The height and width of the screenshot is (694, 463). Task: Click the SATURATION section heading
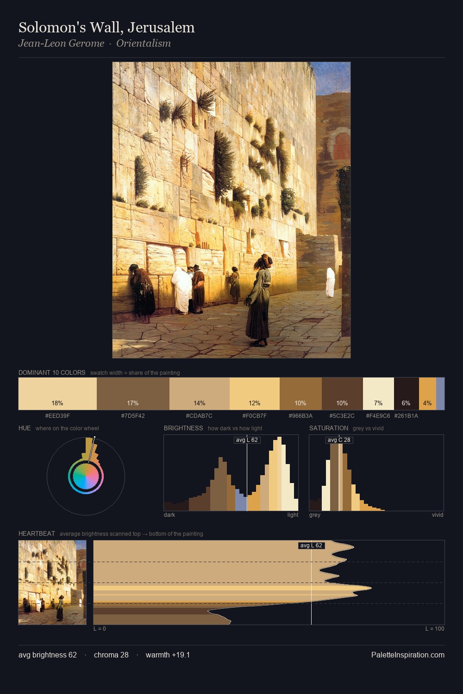329,428
